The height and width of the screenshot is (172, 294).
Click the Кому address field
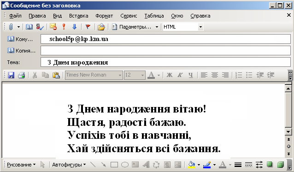(x=165, y=39)
